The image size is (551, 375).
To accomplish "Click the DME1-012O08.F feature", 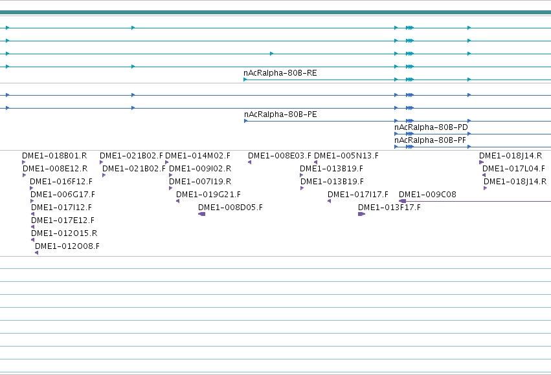I will point(67,246).
